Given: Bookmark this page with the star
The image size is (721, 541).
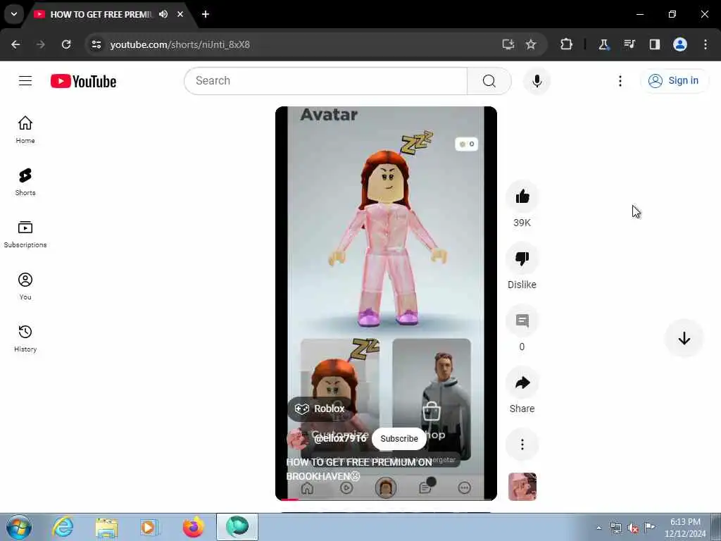Looking at the screenshot, I should click(531, 44).
